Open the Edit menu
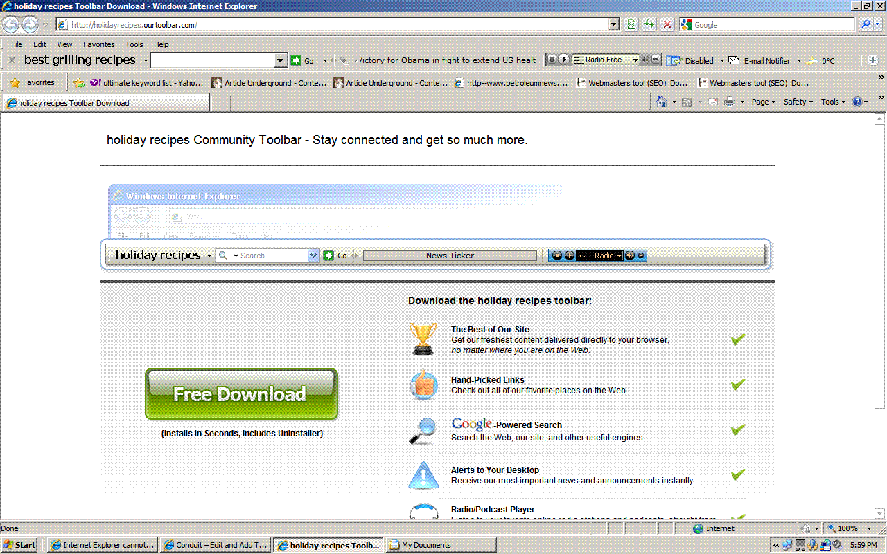 (x=40, y=44)
